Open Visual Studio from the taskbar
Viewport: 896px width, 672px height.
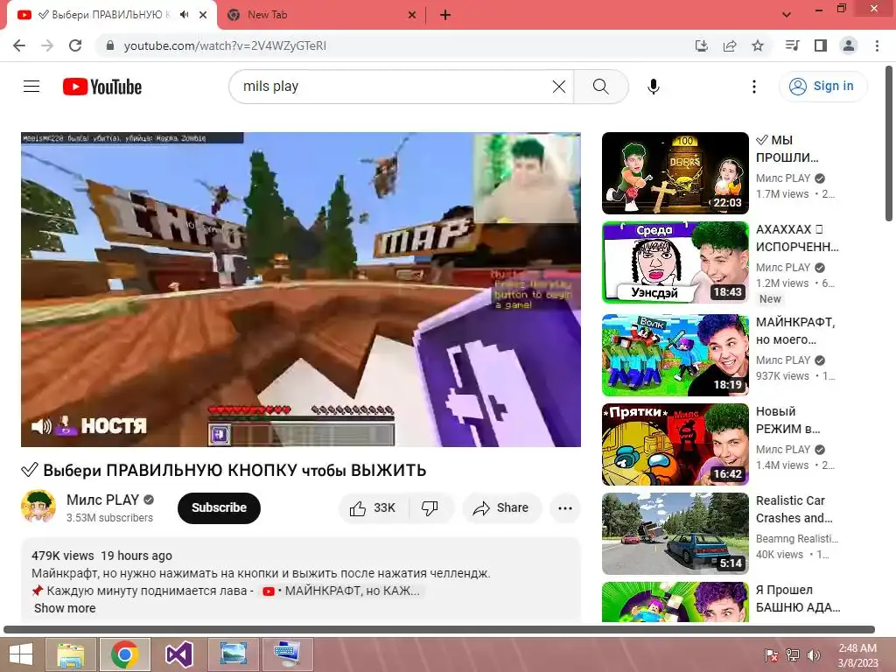click(x=178, y=654)
